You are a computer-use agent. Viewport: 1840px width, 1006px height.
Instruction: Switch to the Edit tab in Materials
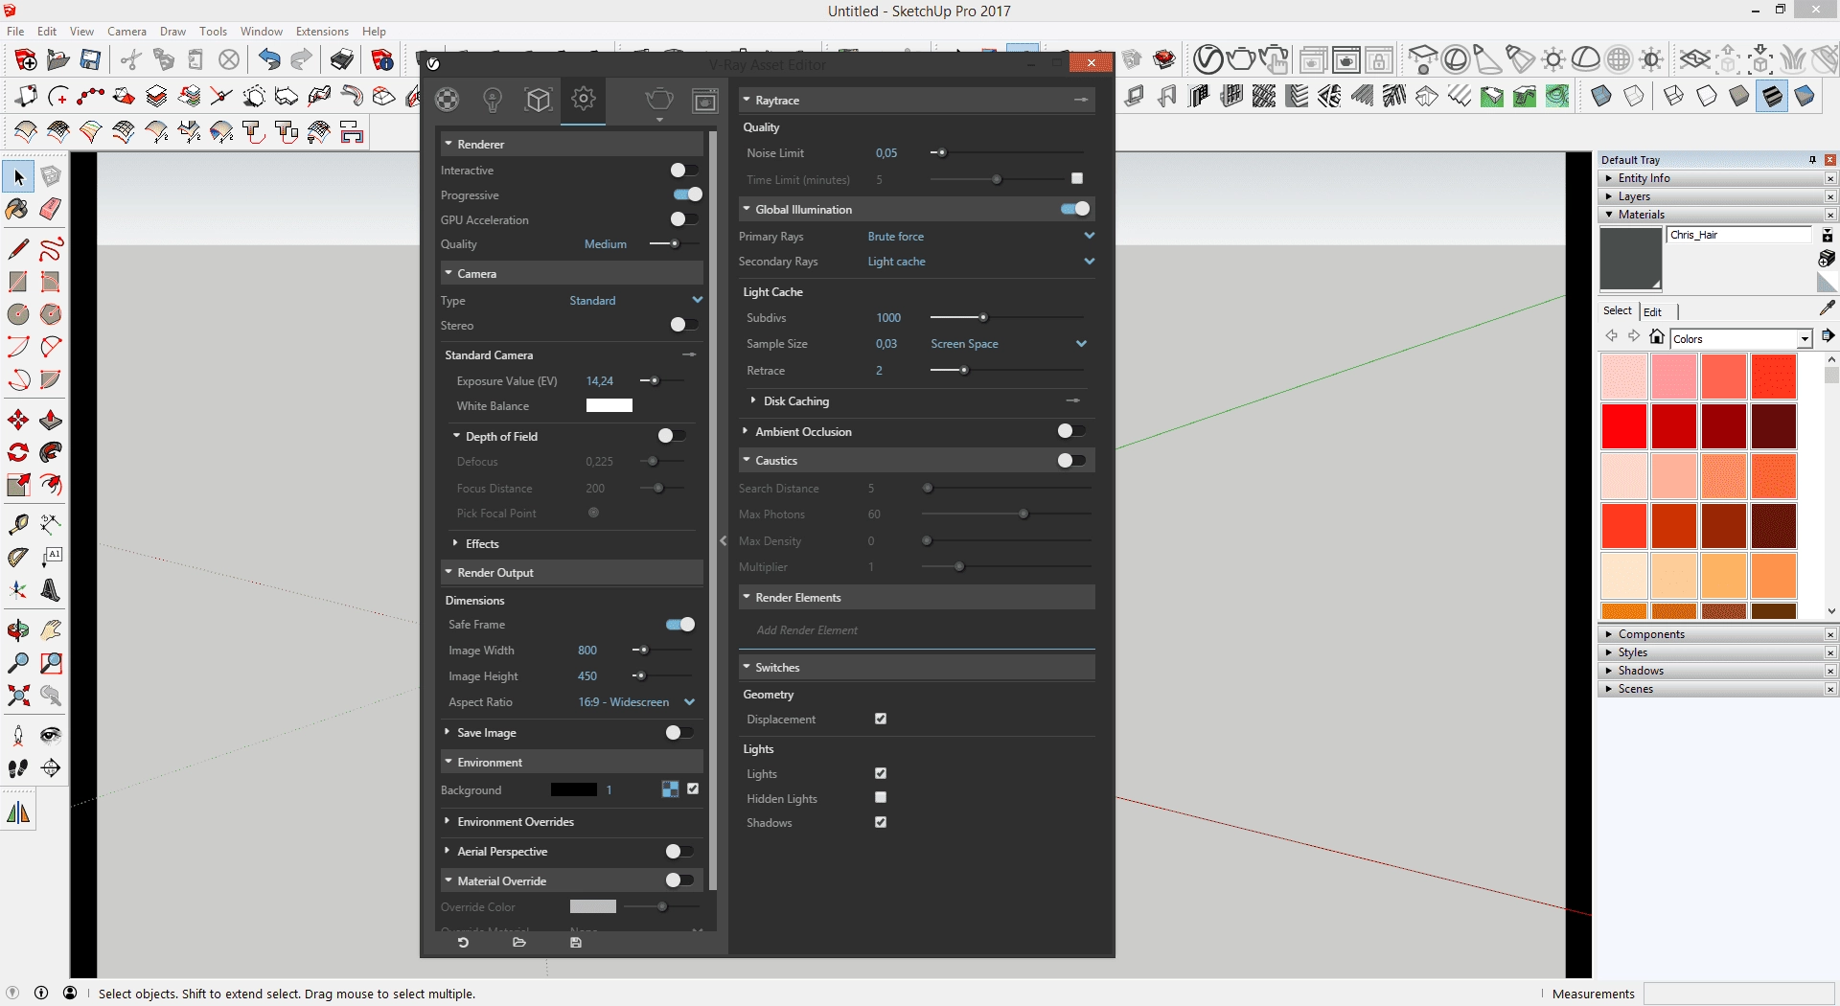tap(1653, 311)
